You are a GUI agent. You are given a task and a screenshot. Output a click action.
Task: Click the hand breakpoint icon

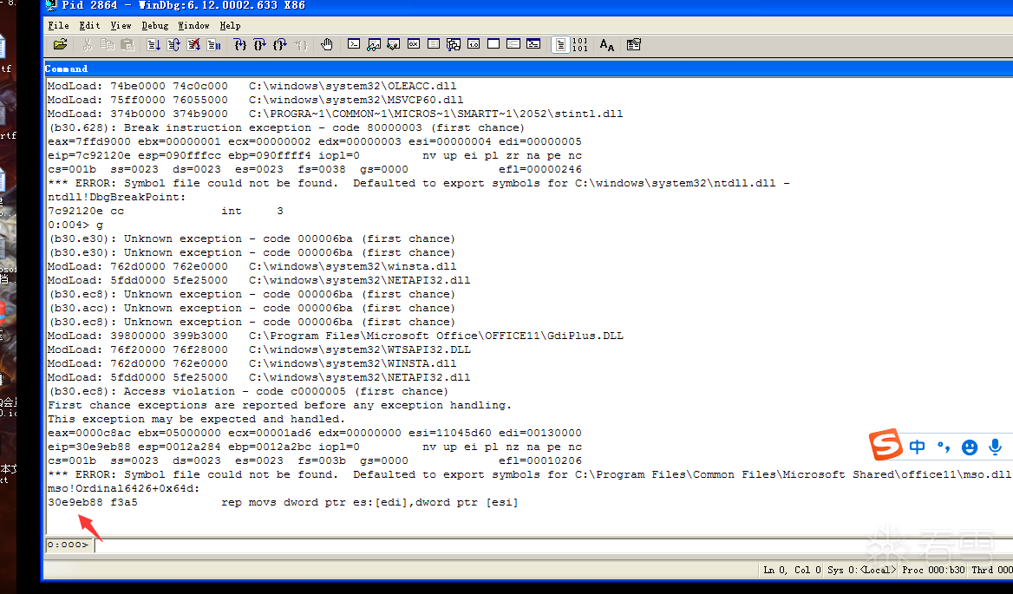327,44
